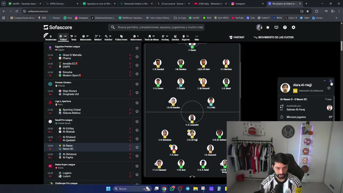Open the FANTASY link
This screenshot has height=193, width=343.
(x=237, y=37)
